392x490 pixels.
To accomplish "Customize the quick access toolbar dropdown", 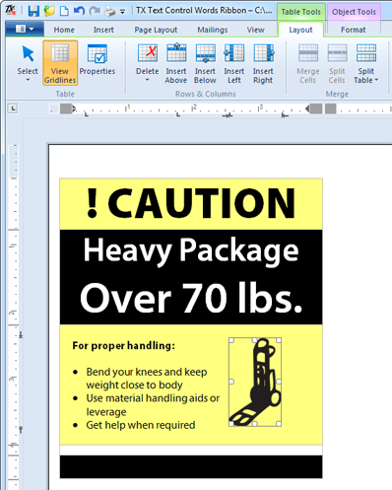I will (122, 12).
